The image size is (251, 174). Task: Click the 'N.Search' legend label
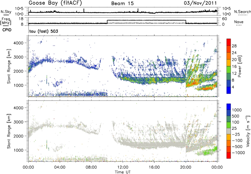point(242,12)
